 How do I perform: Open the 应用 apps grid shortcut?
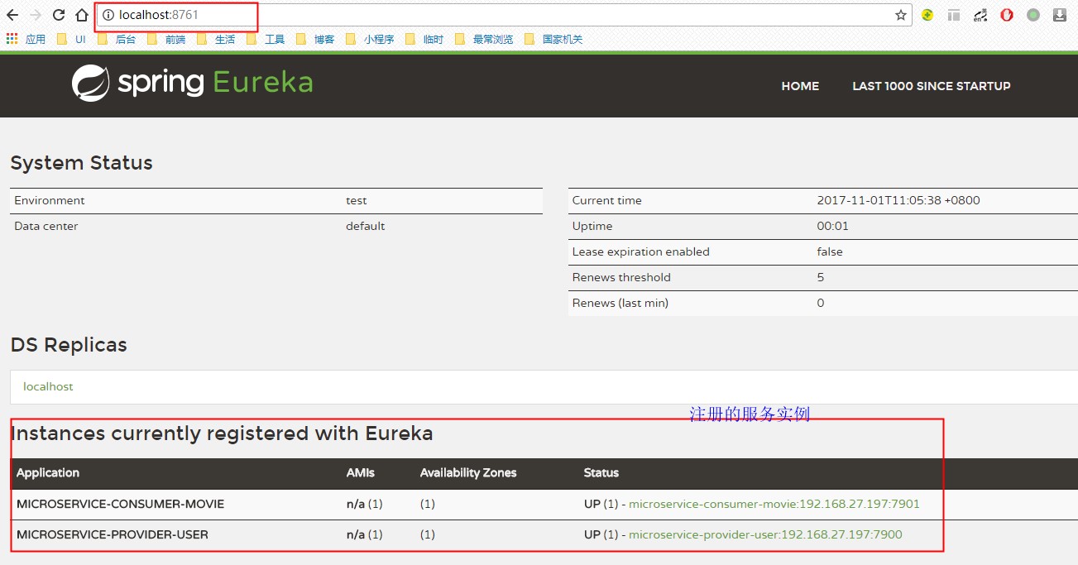[26, 39]
